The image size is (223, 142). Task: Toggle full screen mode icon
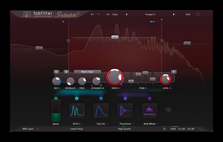(198, 14)
